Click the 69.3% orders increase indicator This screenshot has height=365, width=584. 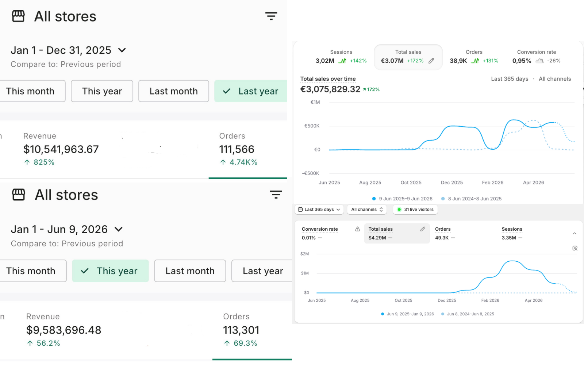[241, 343]
